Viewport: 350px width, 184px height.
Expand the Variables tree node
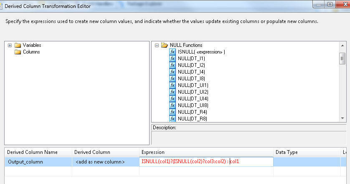pos(10,45)
